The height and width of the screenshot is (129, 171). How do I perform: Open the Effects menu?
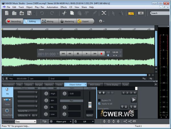(x=64, y=7)
